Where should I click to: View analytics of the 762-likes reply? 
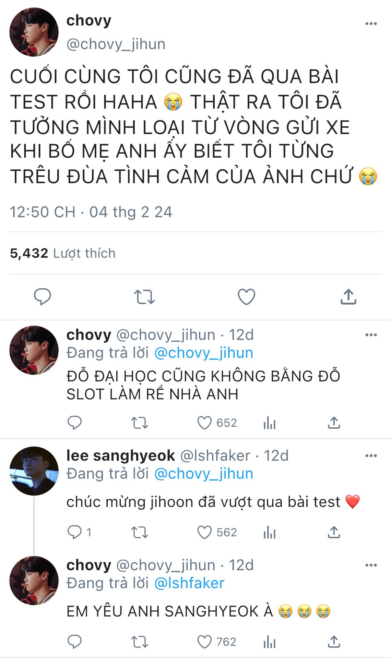point(270,642)
